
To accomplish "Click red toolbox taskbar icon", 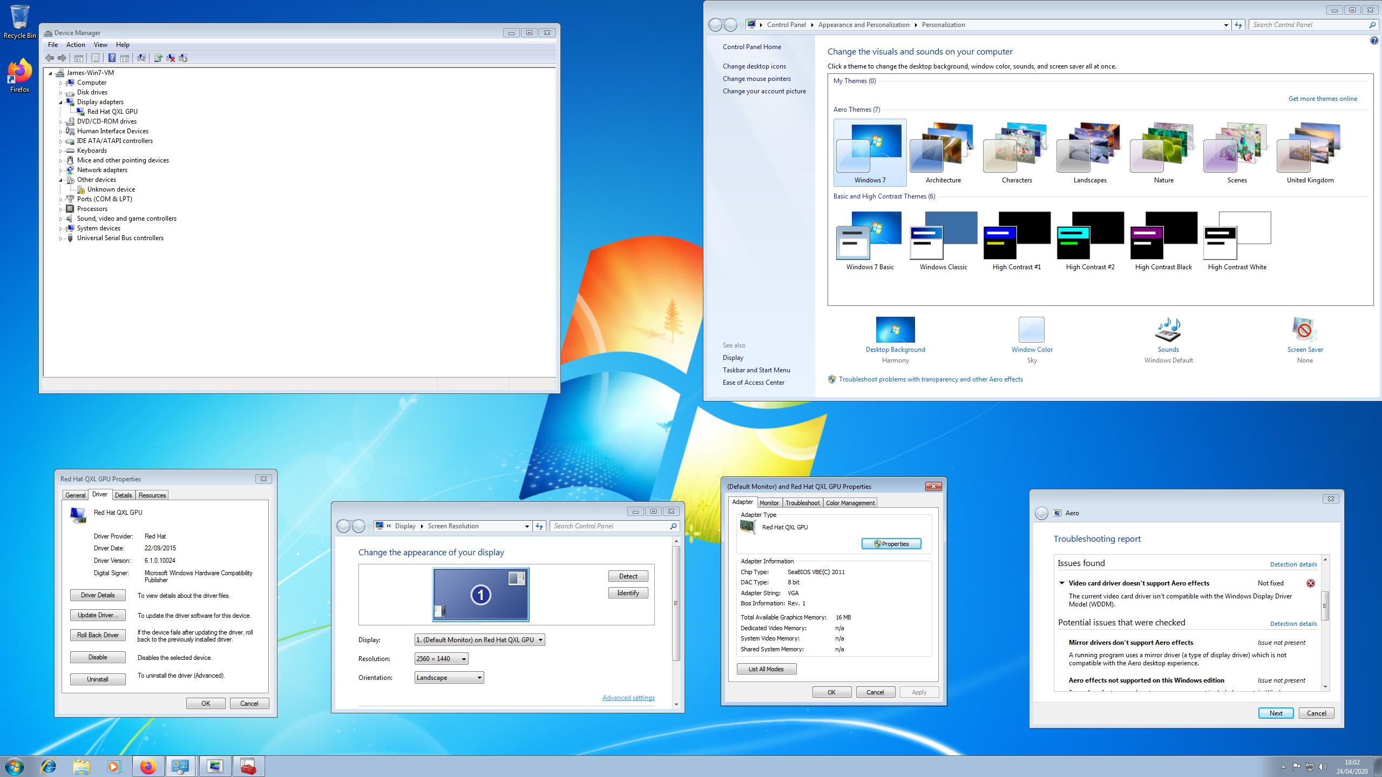I will click(248, 766).
